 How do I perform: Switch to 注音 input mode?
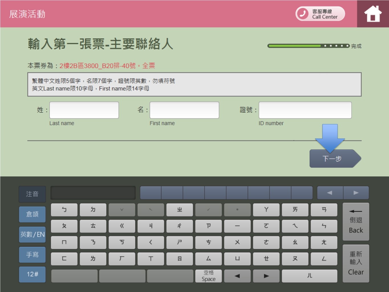pyautogui.click(x=32, y=194)
